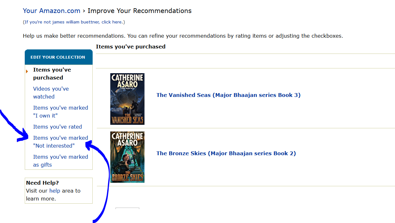Viewport: 395px width, 223px height.
Task: Click the orange arrow beside Items you've purchased
Action: [27, 71]
